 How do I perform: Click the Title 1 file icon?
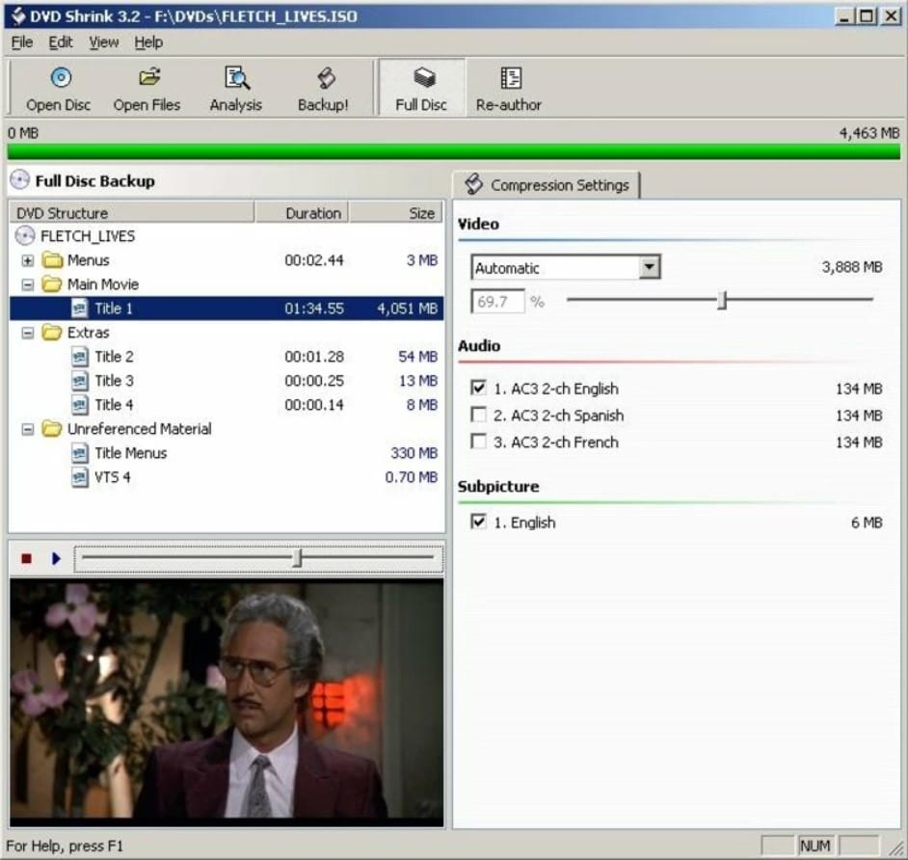[80, 309]
